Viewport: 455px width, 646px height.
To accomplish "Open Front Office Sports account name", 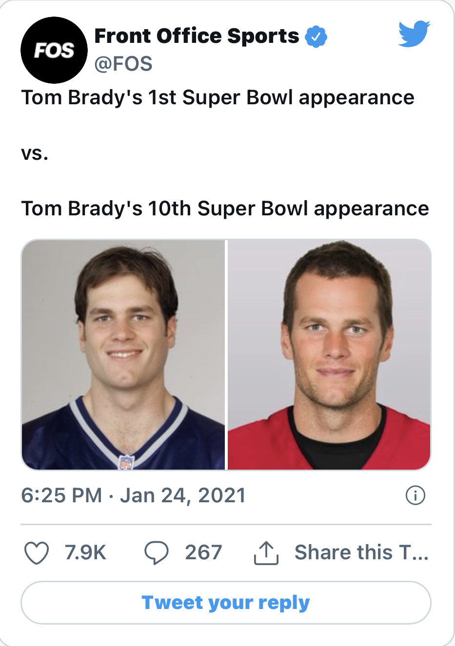I will pos(197,36).
